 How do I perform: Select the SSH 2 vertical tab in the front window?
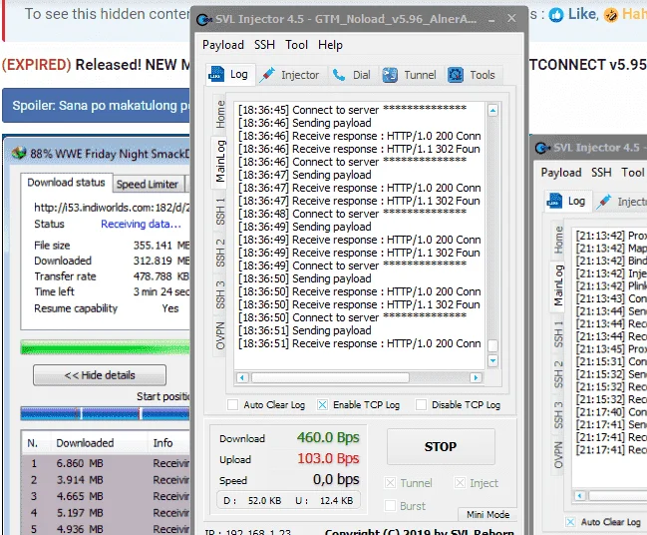[220, 253]
